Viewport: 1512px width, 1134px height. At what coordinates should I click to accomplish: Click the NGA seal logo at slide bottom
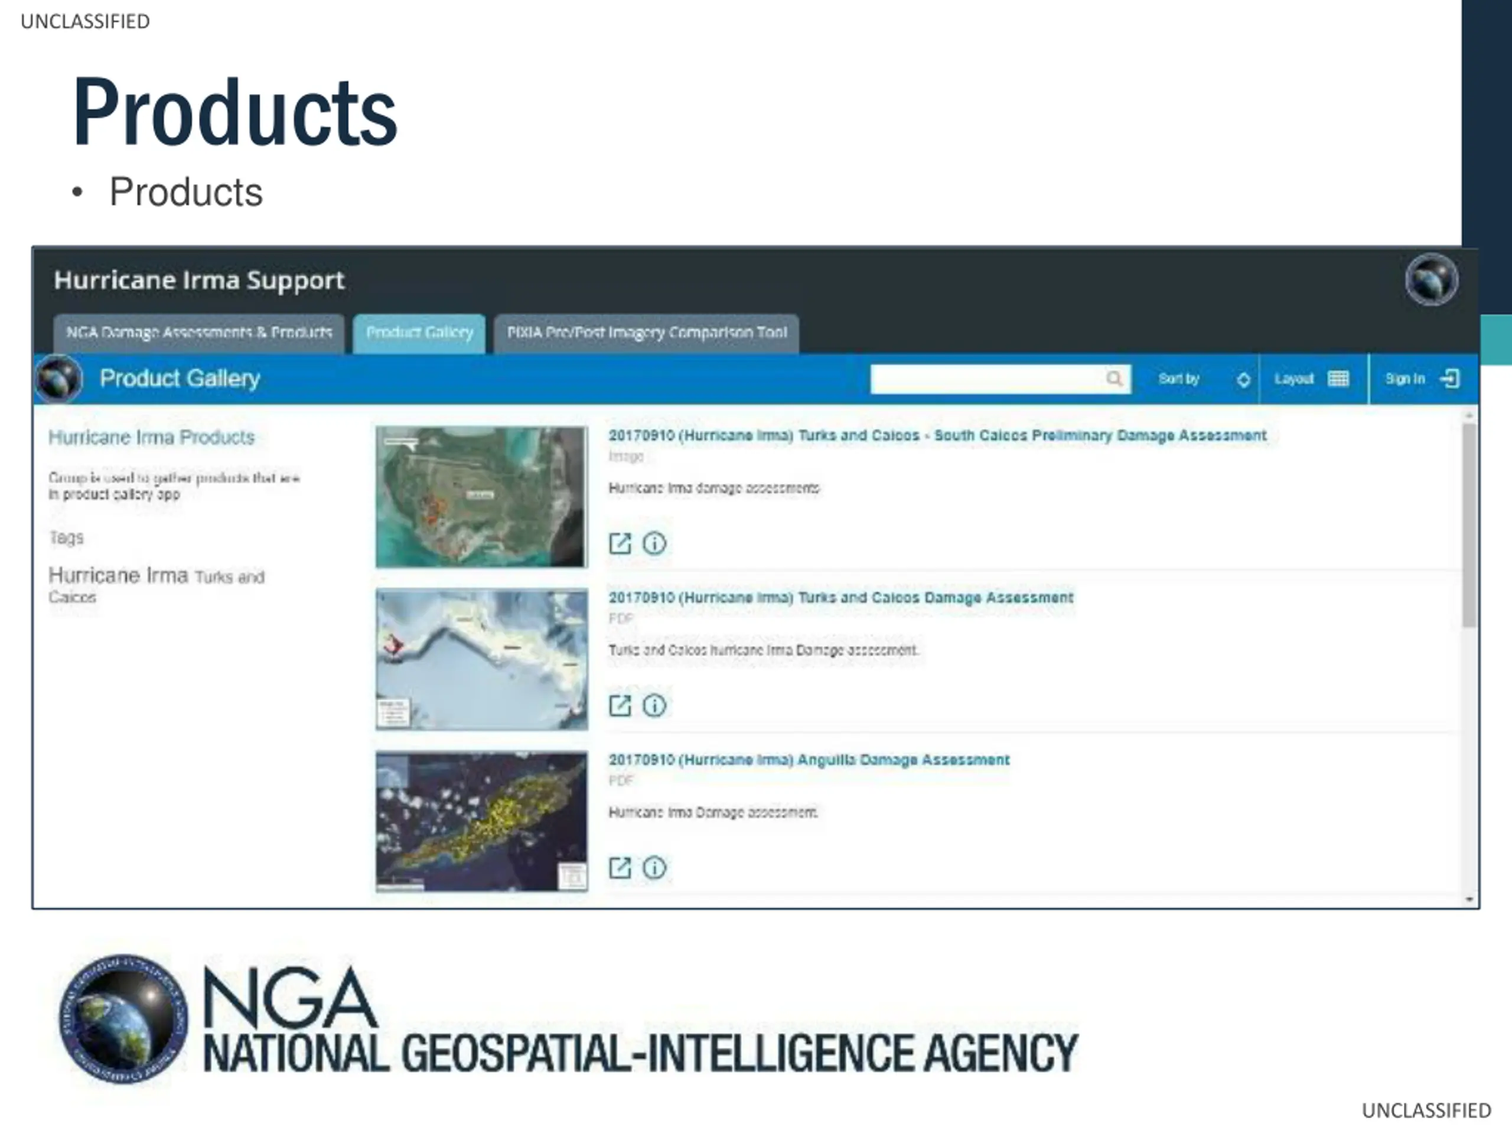point(123,1019)
